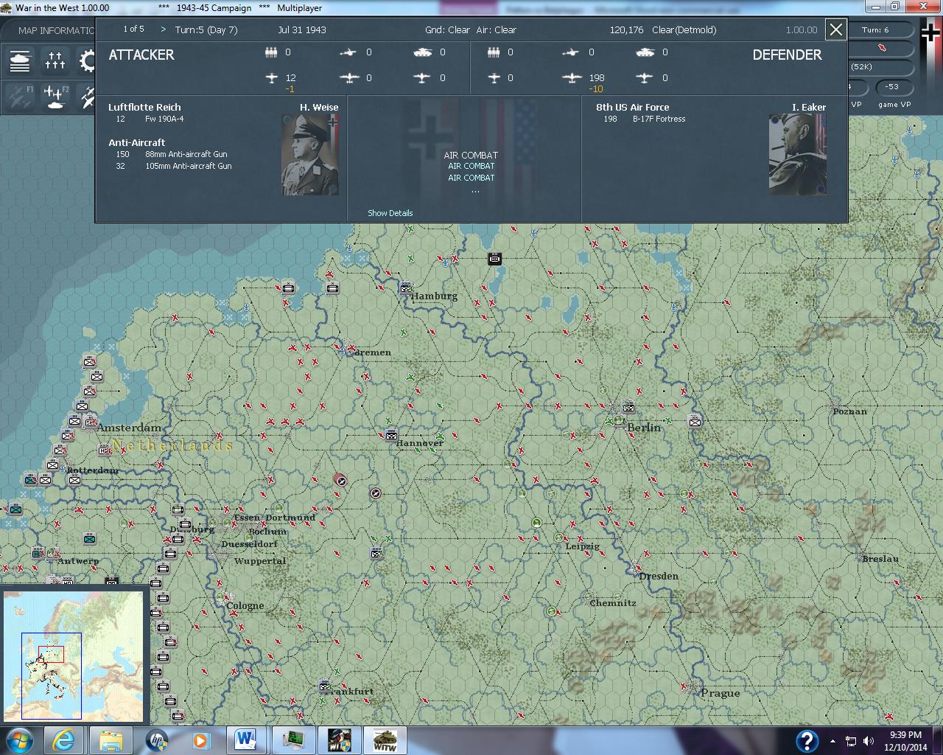The image size is (943, 755).
Task: Switch to the WITW game taskbar icon
Action: (386, 740)
